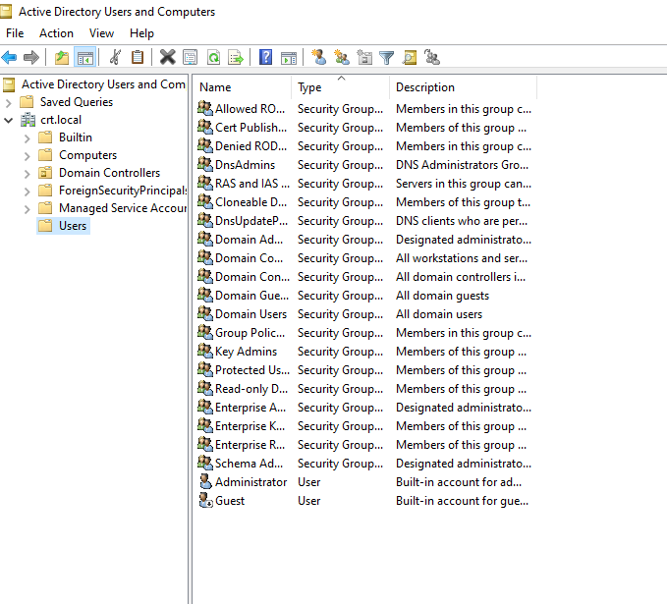Select Domain Admins group row
Image resolution: width=667 pixels, height=604 pixels.
[x=365, y=239]
